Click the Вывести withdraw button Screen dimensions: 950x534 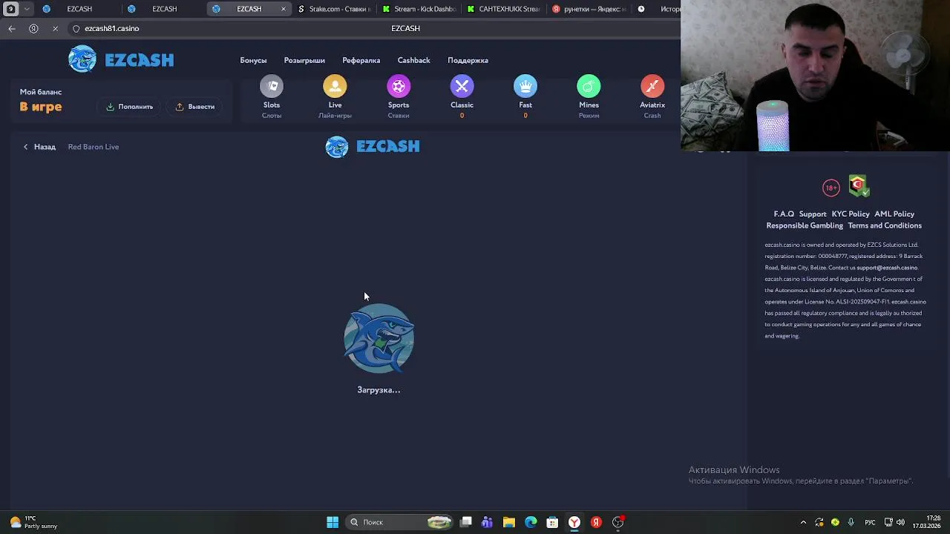[x=195, y=107]
